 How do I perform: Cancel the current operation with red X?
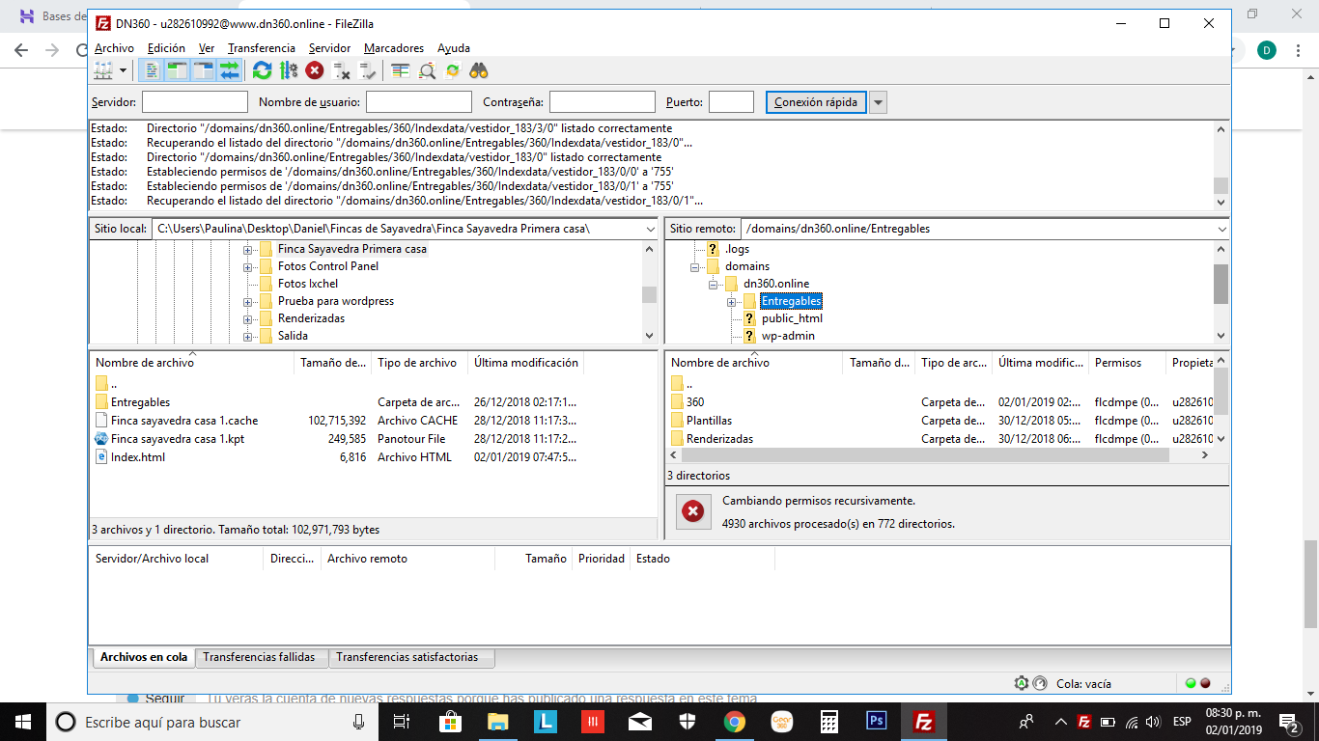[315, 70]
